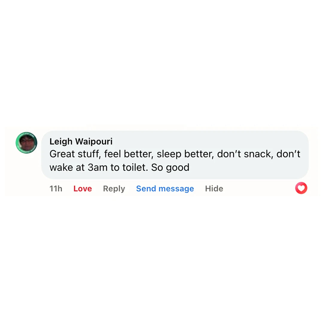Reply to Leigh Waipouri's comment

click(x=114, y=189)
